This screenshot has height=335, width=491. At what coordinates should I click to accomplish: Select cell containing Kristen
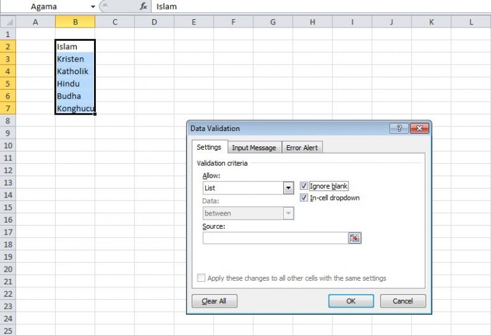tap(75, 59)
